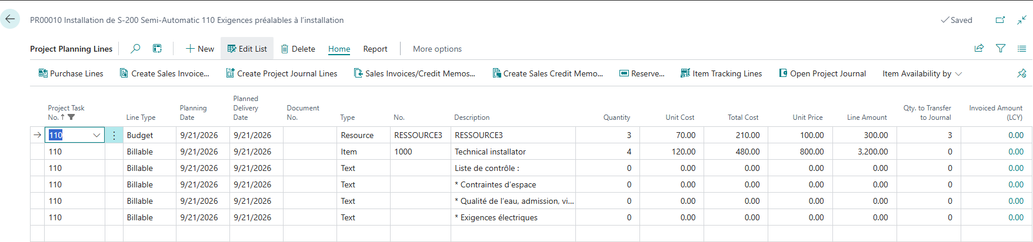Go back with the arrow button
1033x242 pixels.
(10, 19)
